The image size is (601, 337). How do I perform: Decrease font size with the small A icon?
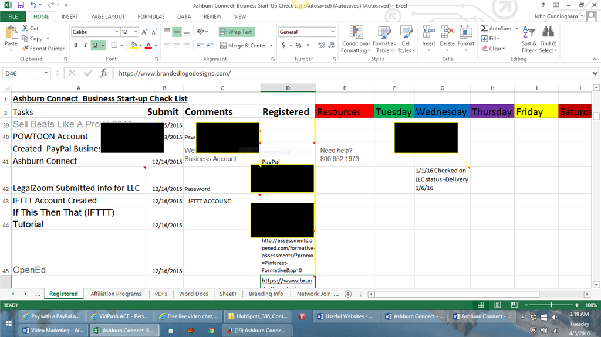pyautogui.click(x=154, y=32)
